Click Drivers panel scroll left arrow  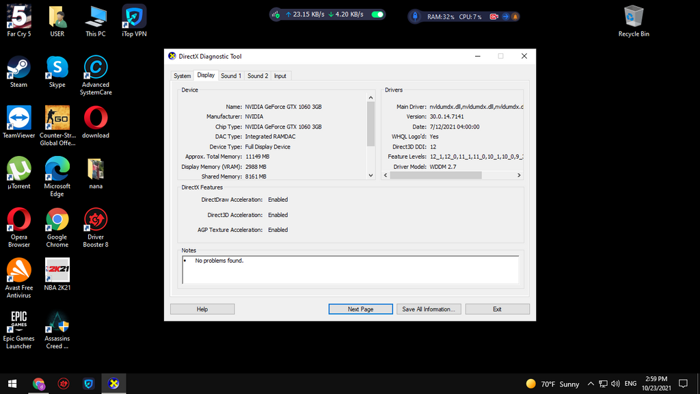(x=386, y=175)
